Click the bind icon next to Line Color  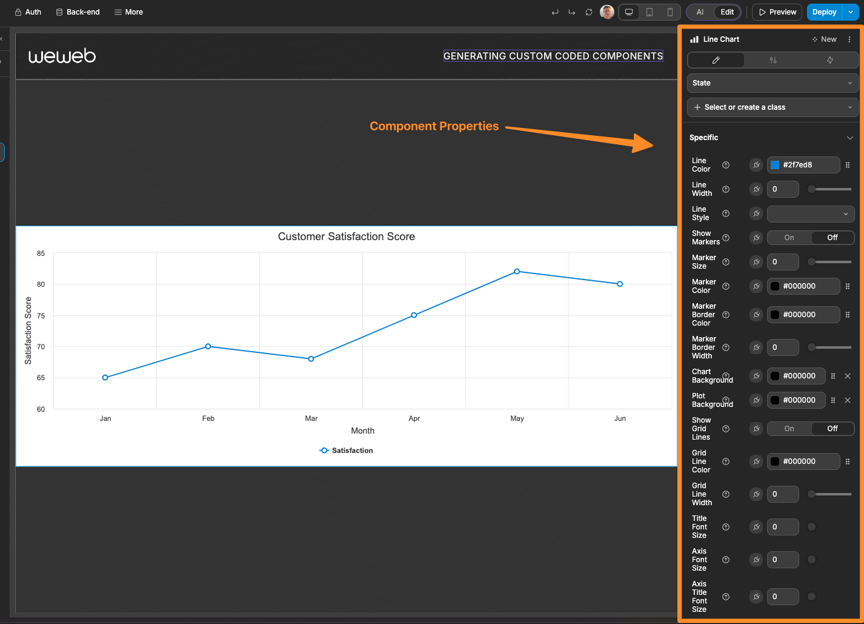pos(756,164)
